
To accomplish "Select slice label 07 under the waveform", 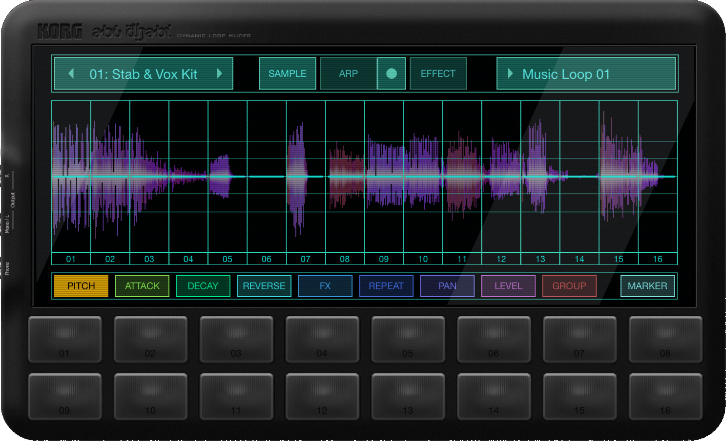I will coord(306,259).
